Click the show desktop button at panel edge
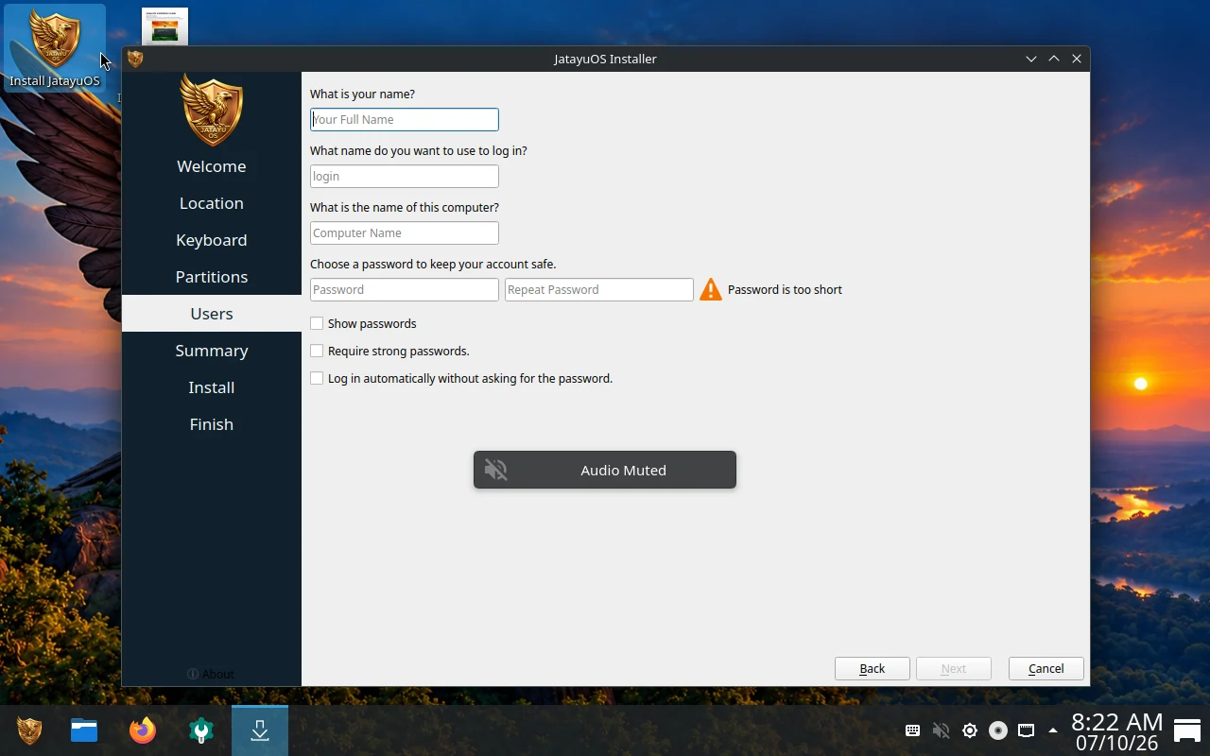 (x=1187, y=730)
